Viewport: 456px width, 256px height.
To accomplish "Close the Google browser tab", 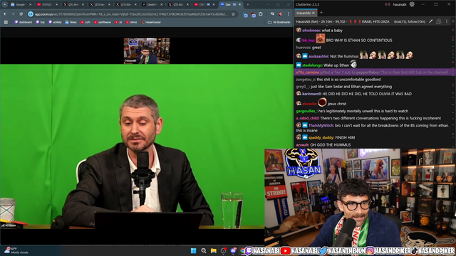I will (30, 5).
